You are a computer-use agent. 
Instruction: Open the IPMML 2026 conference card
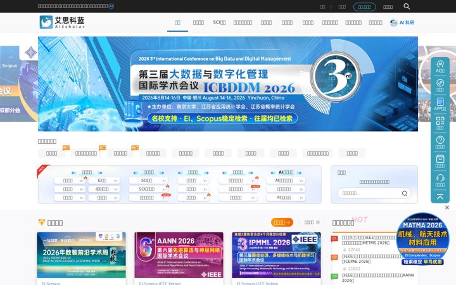(x=277, y=255)
